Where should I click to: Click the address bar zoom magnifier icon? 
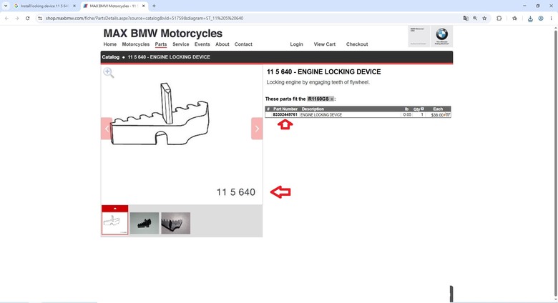pyautogui.click(x=475, y=18)
